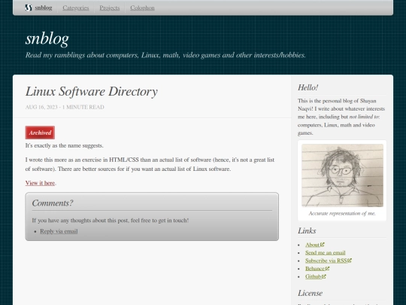
Task: Click the red Archived badge
Action: pos(40,133)
